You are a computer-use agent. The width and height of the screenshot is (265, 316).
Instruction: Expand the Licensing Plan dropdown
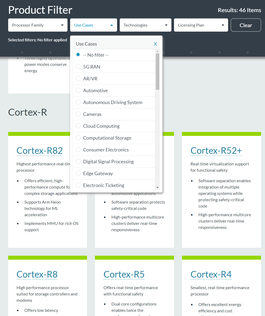tap(201, 25)
